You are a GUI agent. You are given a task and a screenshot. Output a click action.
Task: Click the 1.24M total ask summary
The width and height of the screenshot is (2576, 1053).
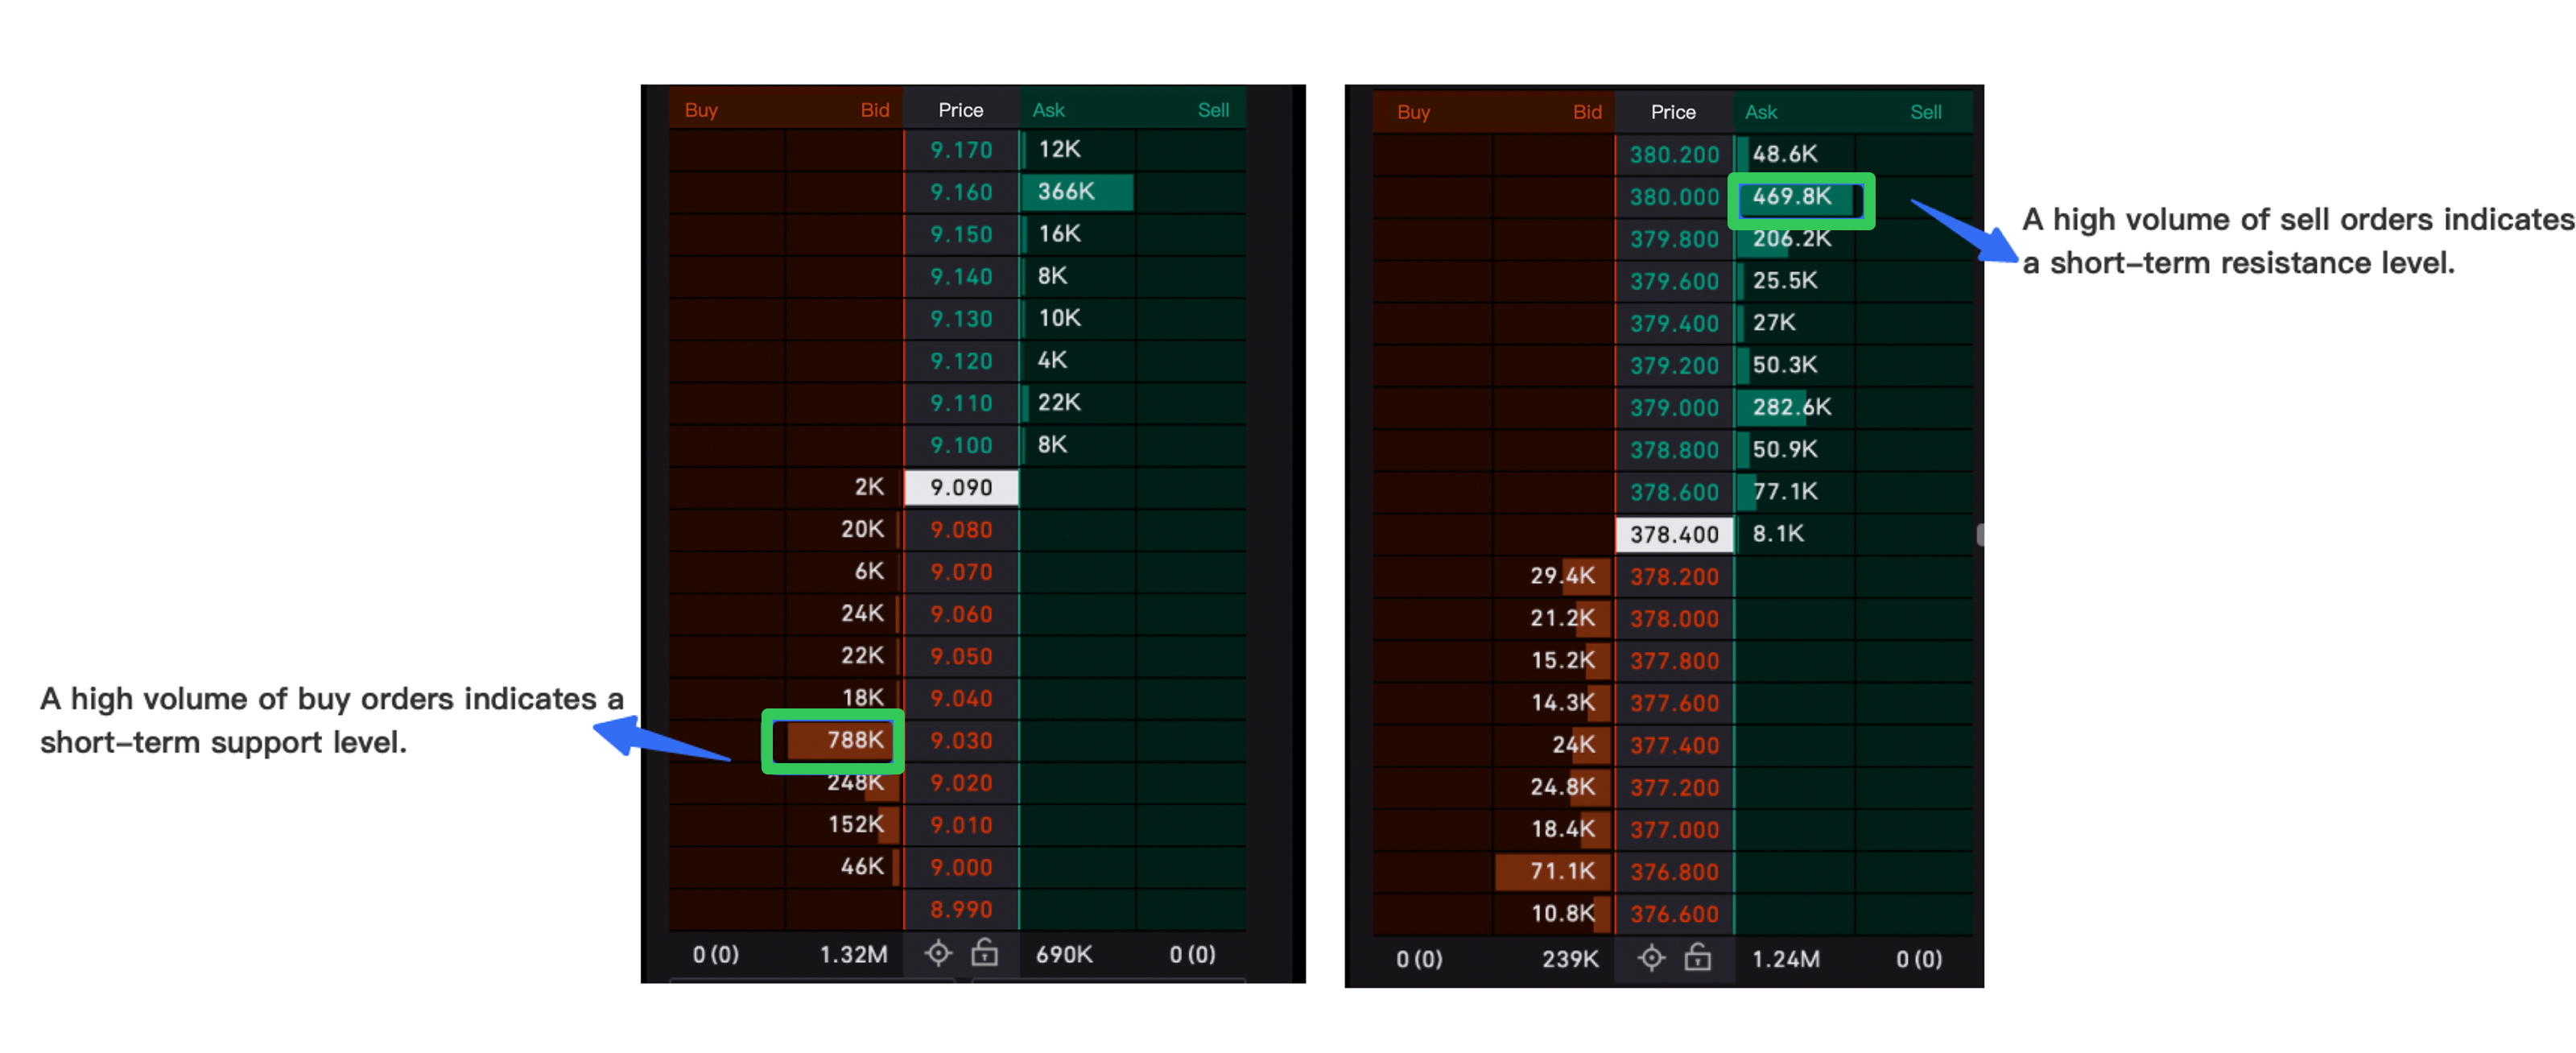1785,959
